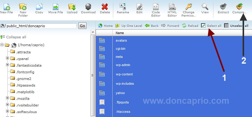The height and width of the screenshot is (117, 252).
Task: Select the .ftpquota file row
Action: [174, 102]
